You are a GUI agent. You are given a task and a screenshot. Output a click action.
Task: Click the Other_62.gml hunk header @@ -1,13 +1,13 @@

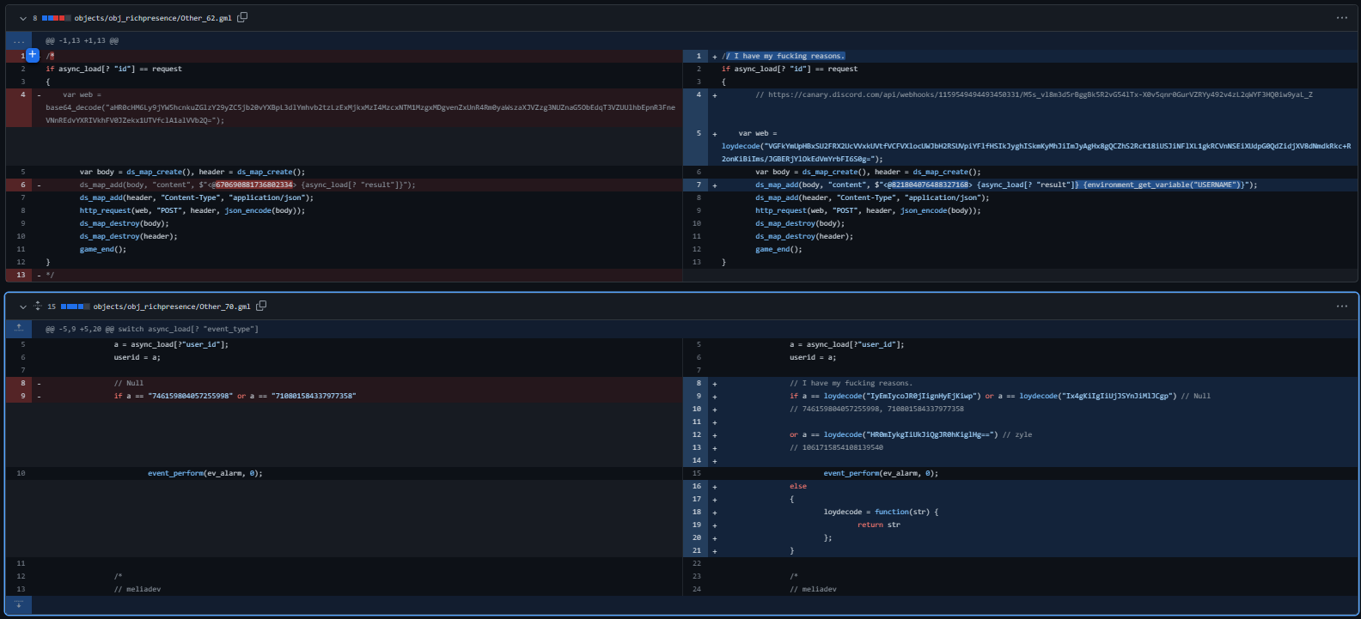pos(82,40)
